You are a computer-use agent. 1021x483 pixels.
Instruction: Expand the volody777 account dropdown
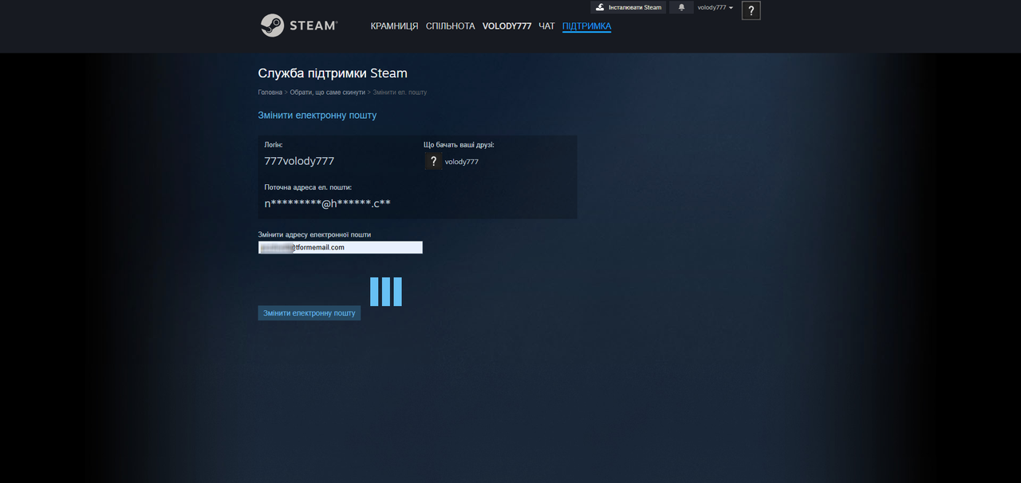click(x=715, y=7)
